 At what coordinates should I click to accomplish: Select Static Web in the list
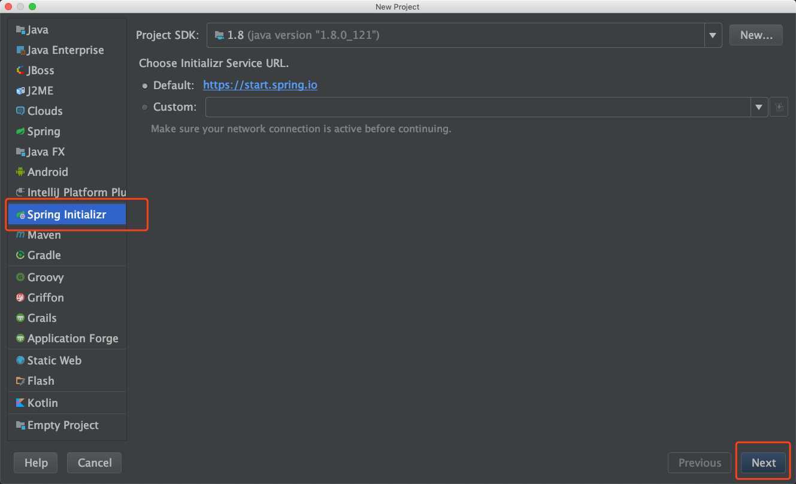[66, 361]
